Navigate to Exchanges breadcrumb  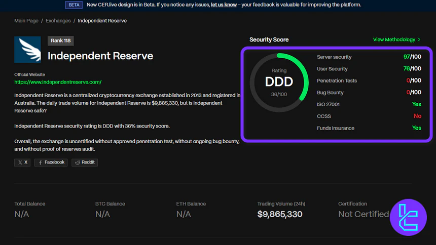pyautogui.click(x=57, y=21)
